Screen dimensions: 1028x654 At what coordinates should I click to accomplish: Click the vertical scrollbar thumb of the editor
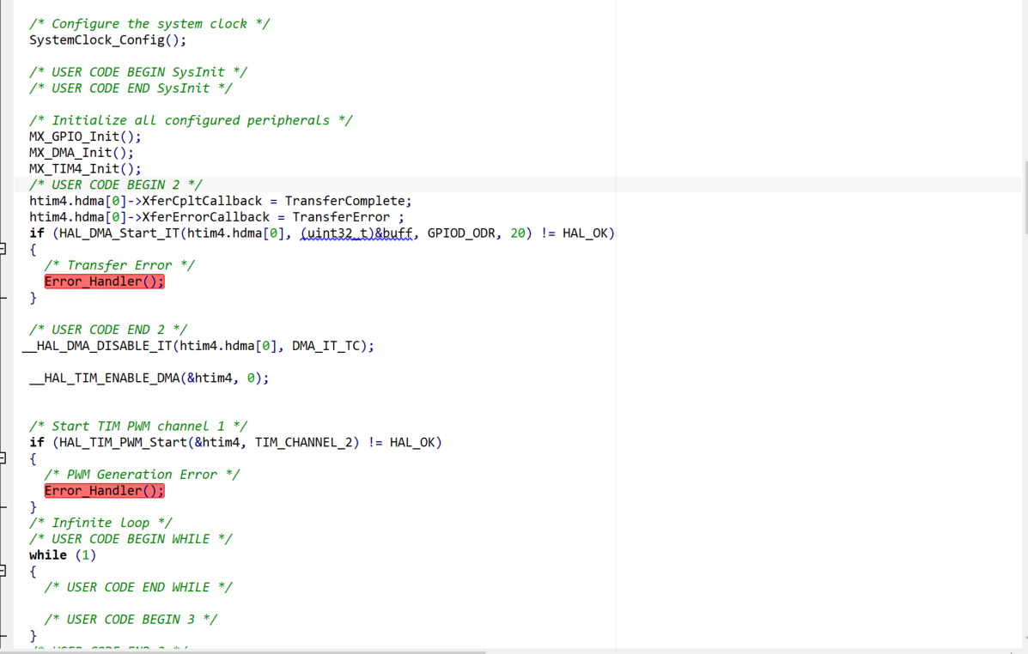[x=1025, y=197]
